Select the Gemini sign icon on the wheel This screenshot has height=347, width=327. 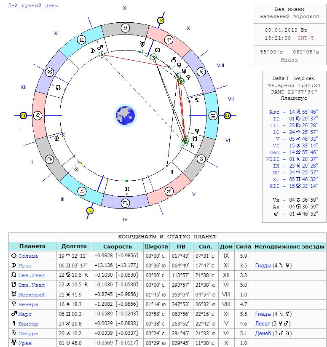pyautogui.click(x=81, y=40)
